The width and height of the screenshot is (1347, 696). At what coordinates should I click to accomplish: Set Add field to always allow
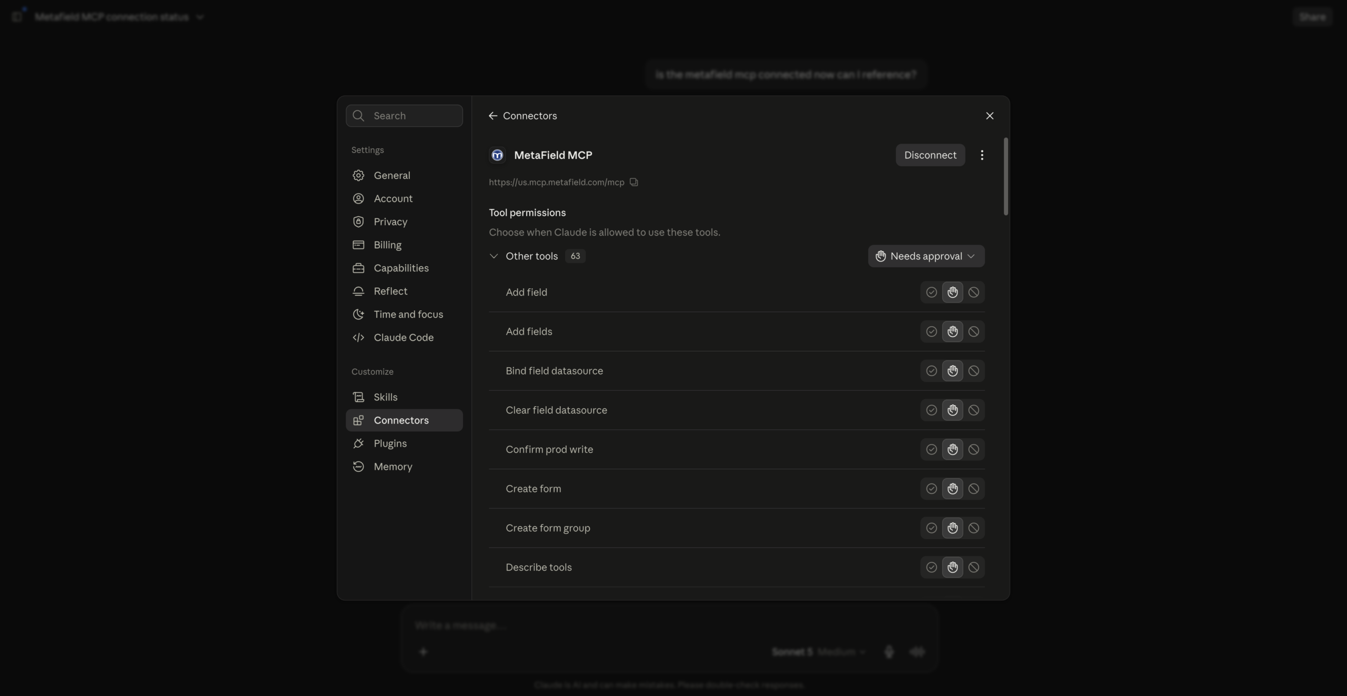(x=931, y=292)
